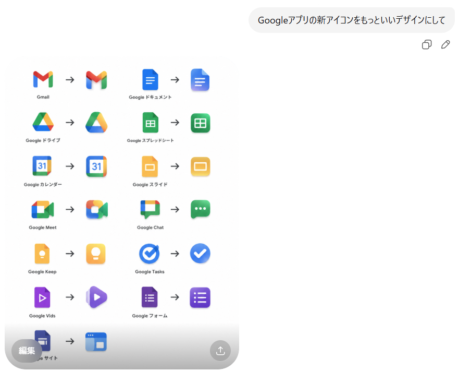Image resolution: width=459 pixels, height=371 pixels.
Task: Click the original Google Tasks icon
Action: (x=150, y=254)
